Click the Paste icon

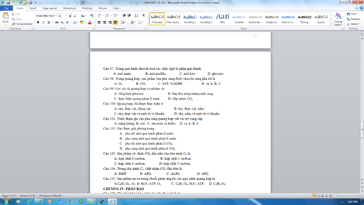coord(5,16)
